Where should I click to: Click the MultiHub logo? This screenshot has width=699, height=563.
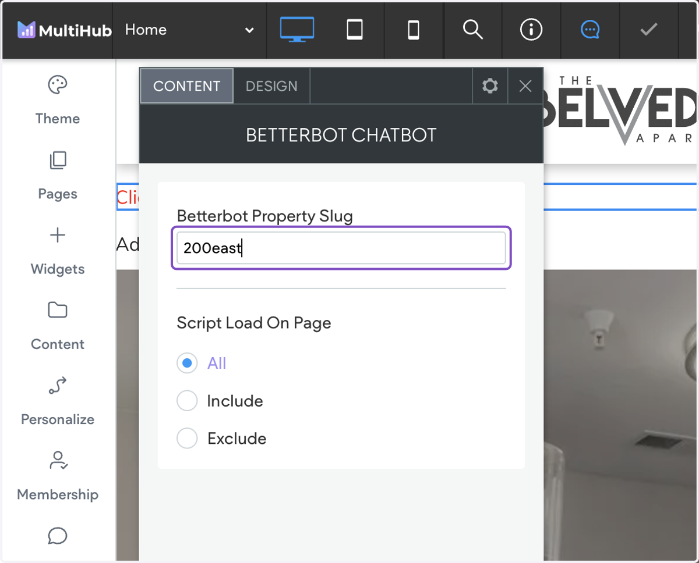click(x=64, y=30)
